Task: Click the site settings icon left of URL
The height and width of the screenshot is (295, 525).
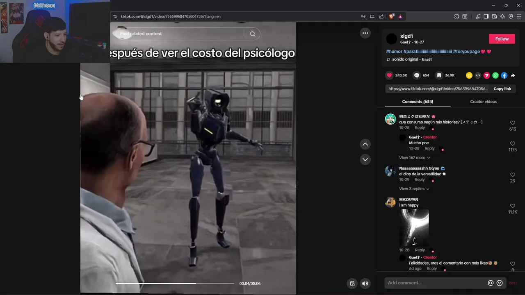Action: 115,16
